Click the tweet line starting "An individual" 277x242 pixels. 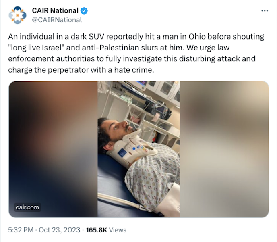click(136, 37)
